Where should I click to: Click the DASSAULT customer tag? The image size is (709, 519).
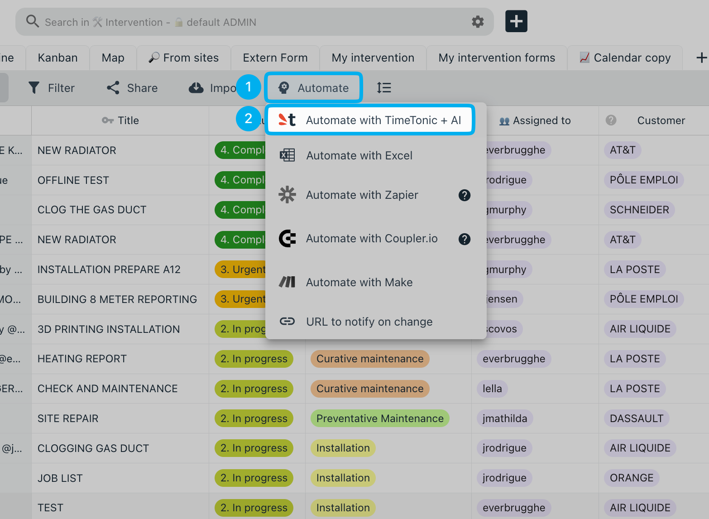(637, 418)
